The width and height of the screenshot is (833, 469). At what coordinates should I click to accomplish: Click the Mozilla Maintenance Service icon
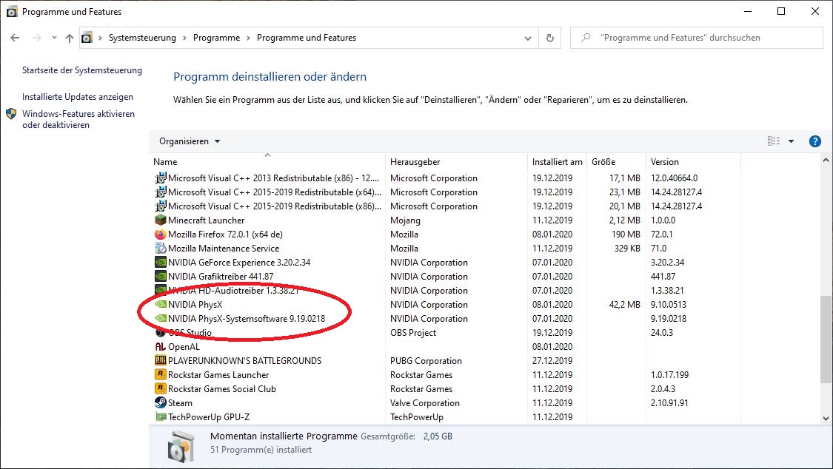coord(161,248)
